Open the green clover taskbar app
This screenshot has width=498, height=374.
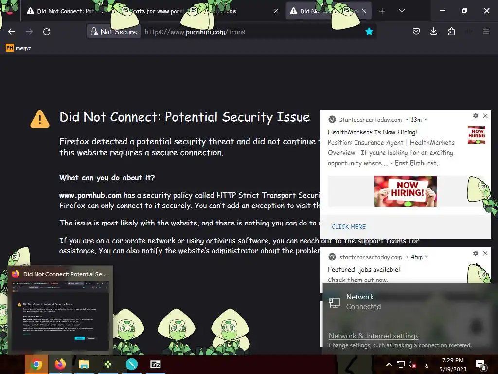pyautogui.click(x=107, y=364)
